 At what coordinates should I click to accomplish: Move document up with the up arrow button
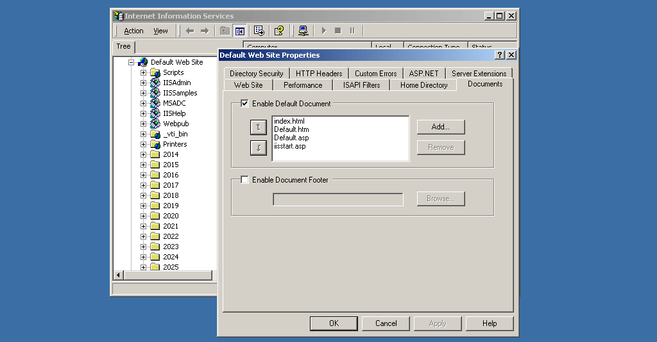pos(259,127)
